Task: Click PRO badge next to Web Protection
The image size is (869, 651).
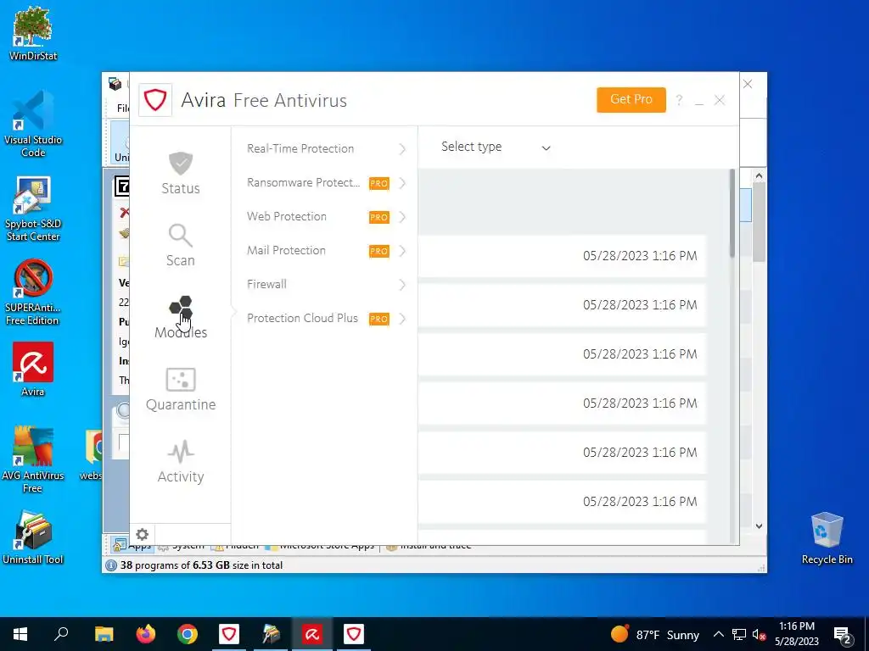Action: pyautogui.click(x=379, y=218)
